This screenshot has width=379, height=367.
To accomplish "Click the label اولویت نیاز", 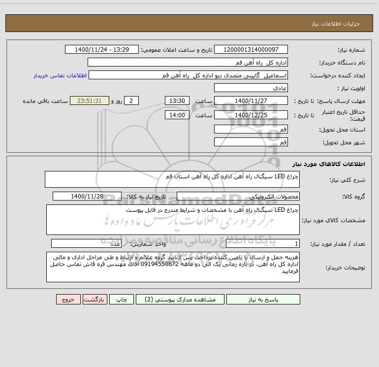I will click(351, 88).
